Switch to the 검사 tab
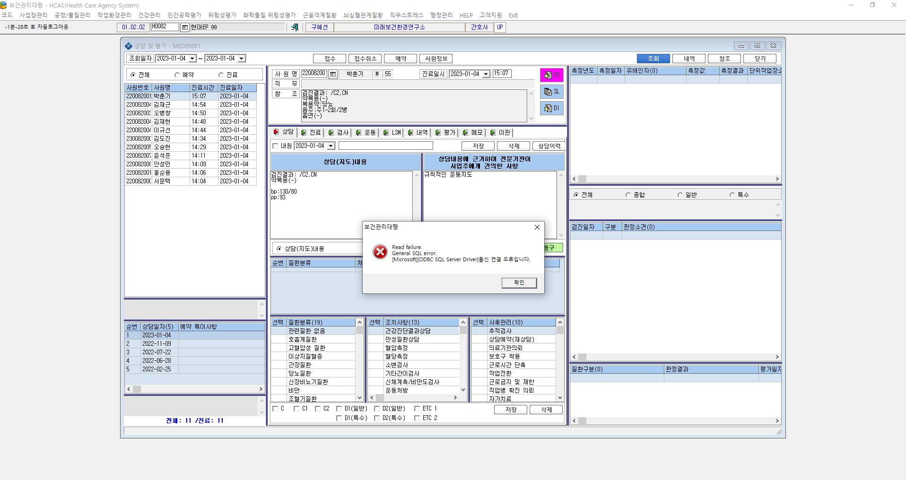Viewport: 906px width, 480px height. [339, 133]
